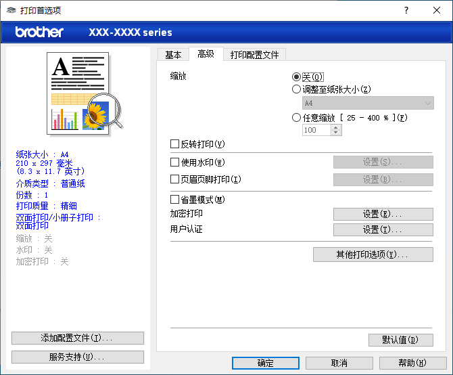Viewport: 453px width, 375px height.
Task: Select 调整至纸张大小 radio option
Action: coord(297,89)
